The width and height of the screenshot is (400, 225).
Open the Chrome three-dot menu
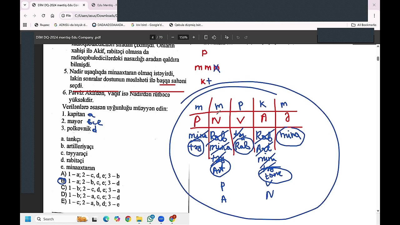pyautogui.click(x=374, y=16)
